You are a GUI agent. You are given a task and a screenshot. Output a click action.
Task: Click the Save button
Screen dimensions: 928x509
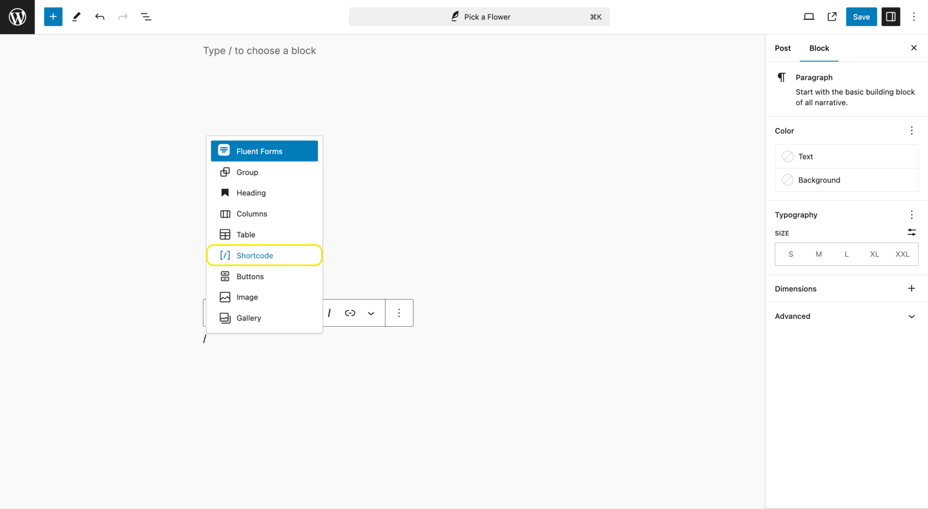(x=861, y=16)
